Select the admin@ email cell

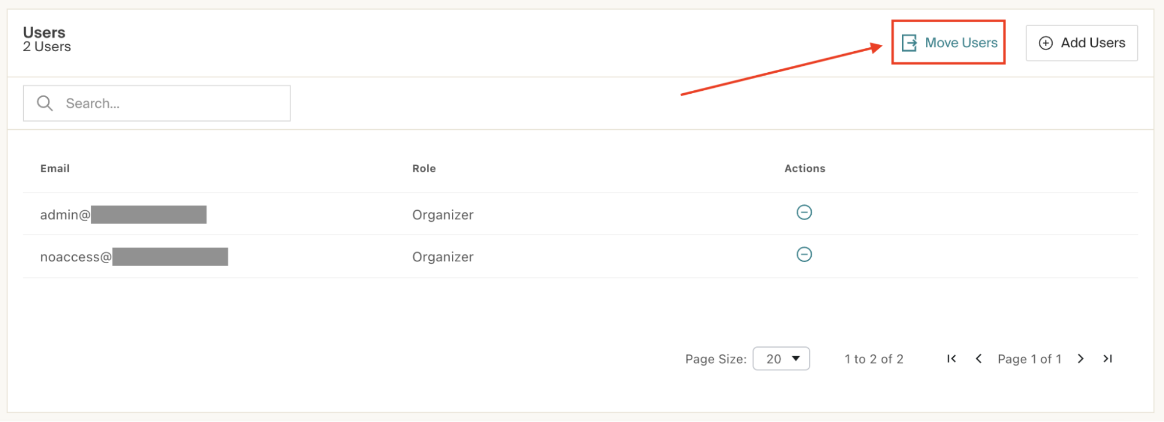coord(123,215)
